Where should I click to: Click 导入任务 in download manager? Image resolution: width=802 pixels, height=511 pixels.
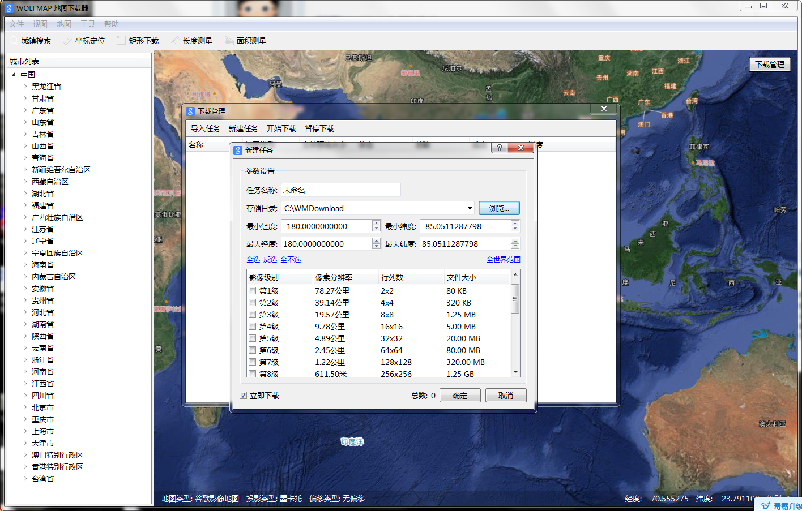(x=206, y=128)
